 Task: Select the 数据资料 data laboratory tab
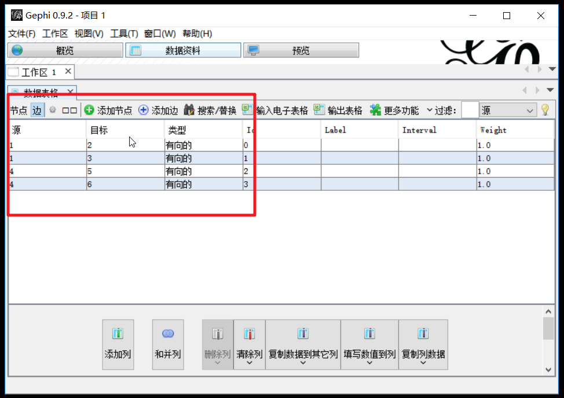pos(183,50)
